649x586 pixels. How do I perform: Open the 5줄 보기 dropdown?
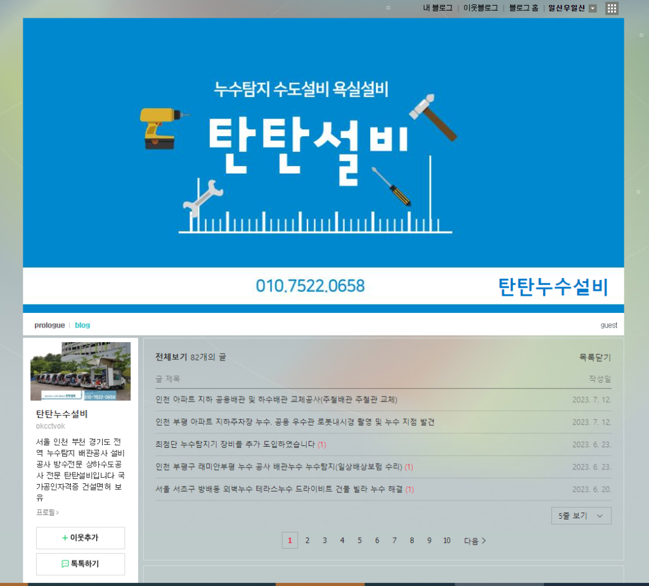tap(581, 516)
